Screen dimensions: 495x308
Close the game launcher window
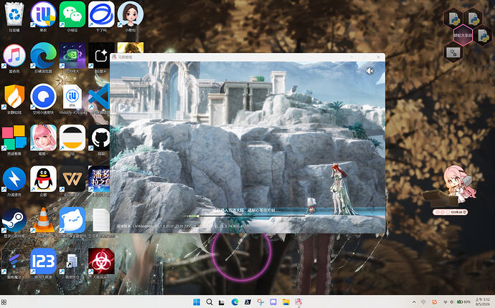(378, 57)
